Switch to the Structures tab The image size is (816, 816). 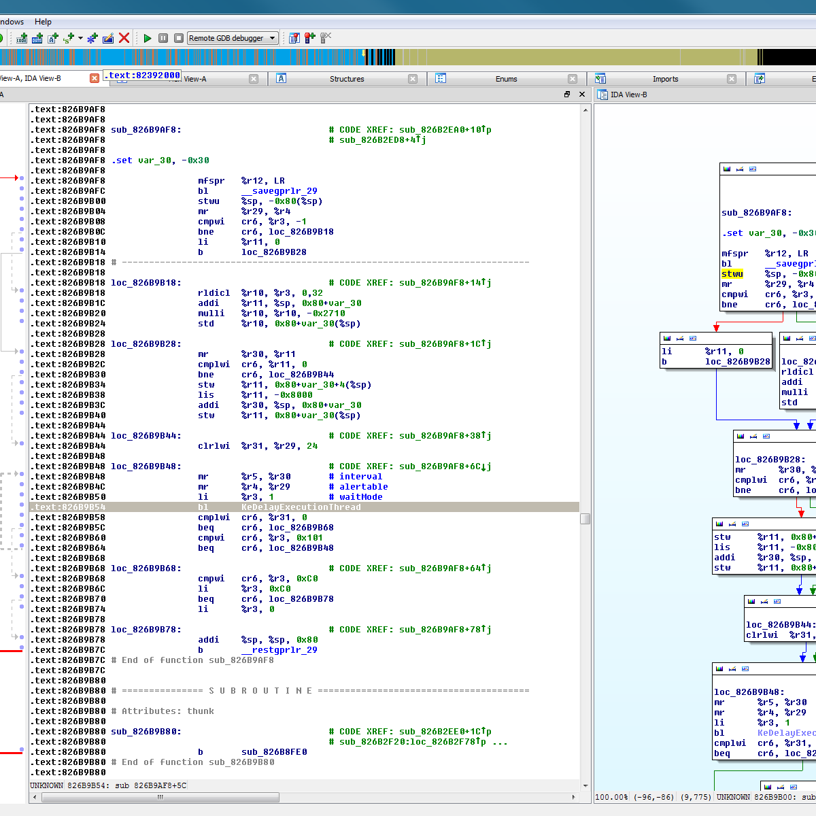347,79
